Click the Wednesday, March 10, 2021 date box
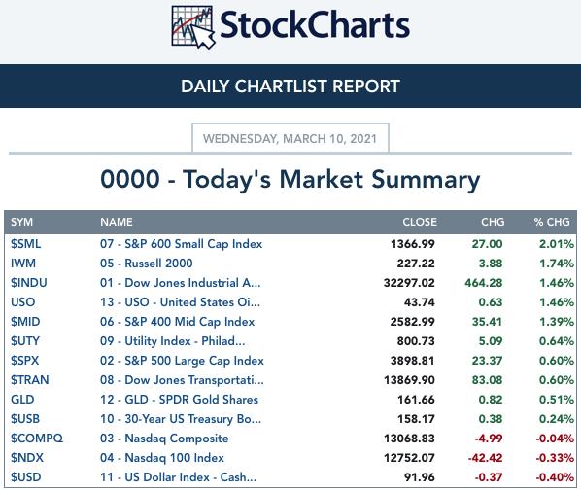This screenshot has height=492, width=581. point(290,138)
